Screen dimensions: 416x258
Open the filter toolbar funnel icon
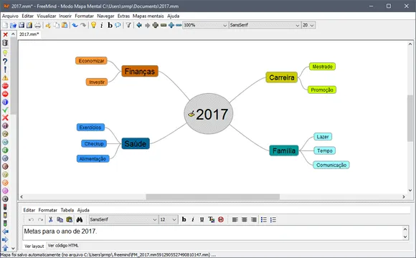(128, 25)
